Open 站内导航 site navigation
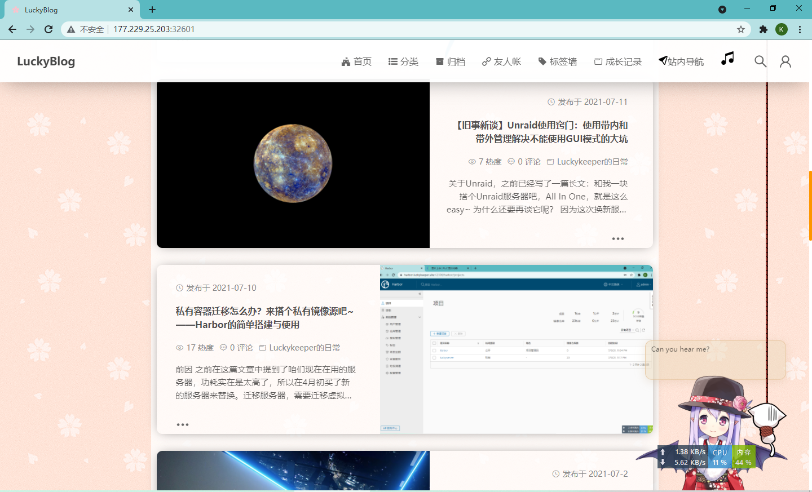Screen dimensions: 812x492 pyautogui.click(x=681, y=61)
